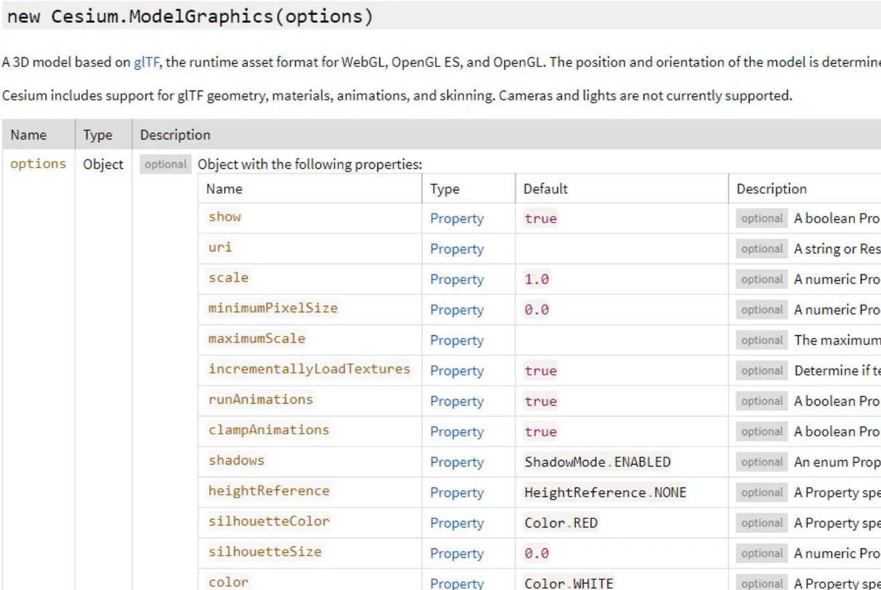Click the 'minimumPixelSize' property name

[x=273, y=308]
